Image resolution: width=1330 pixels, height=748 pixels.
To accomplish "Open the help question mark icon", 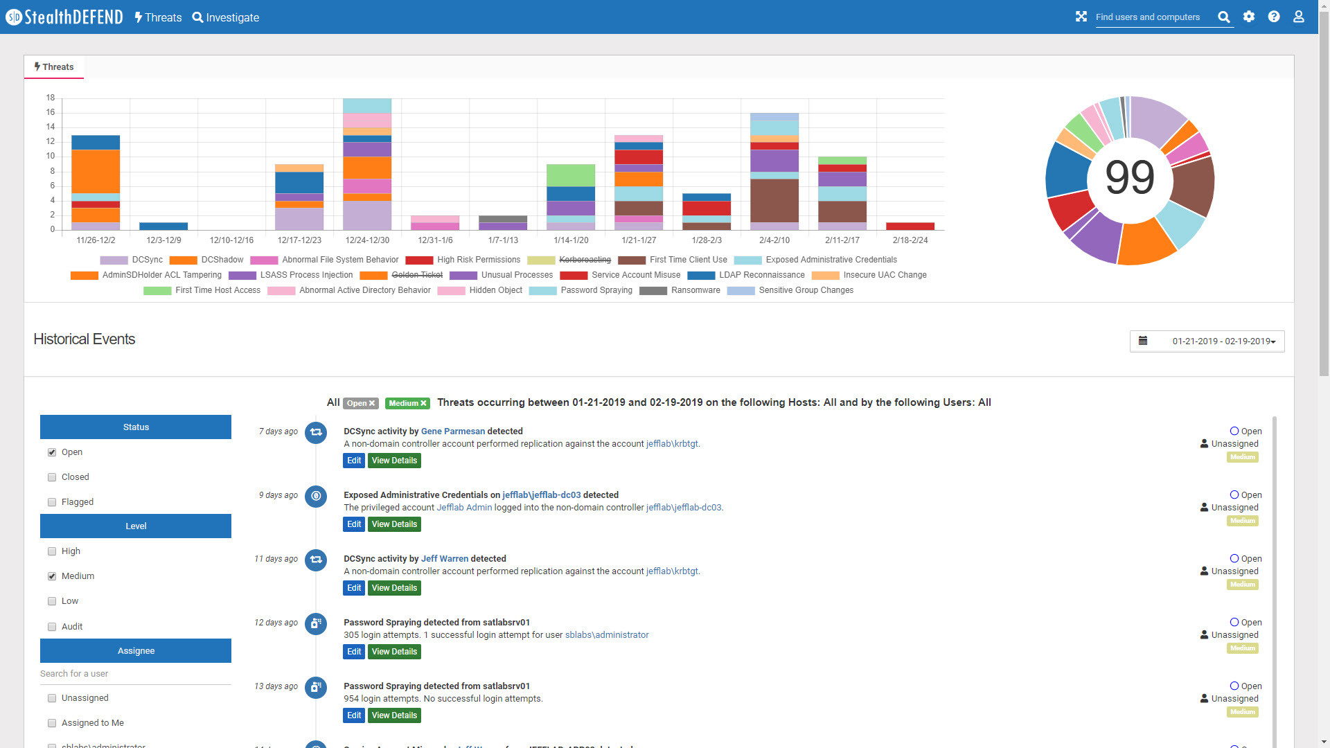I will (1274, 17).
